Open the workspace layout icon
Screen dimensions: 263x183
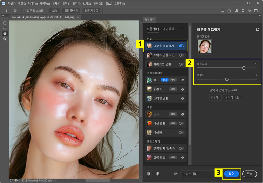[x=256, y=11]
